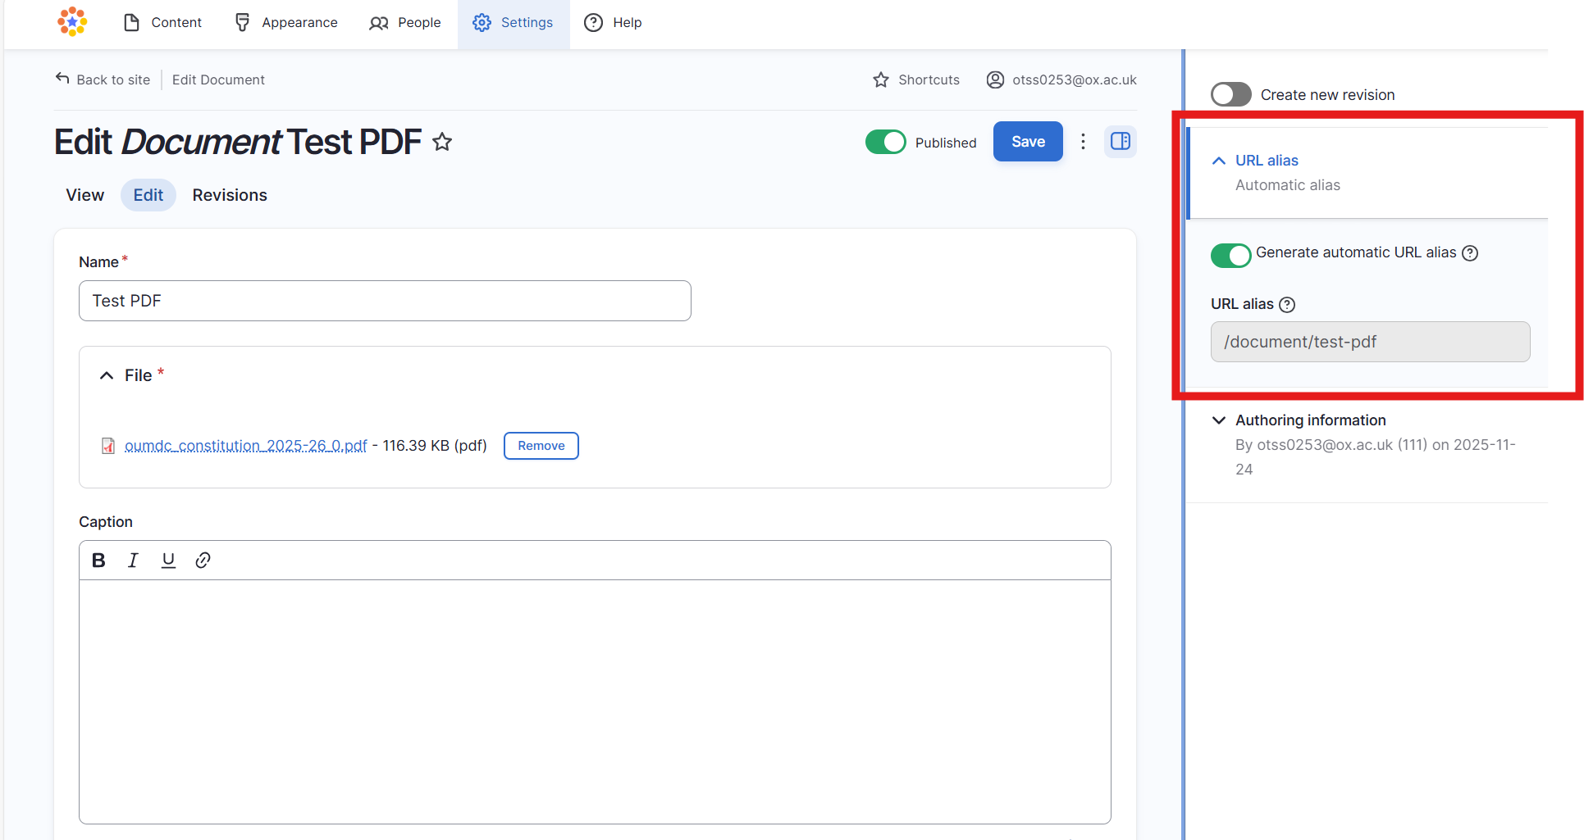This screenshot has width=1584, height=840.
Task: Enable Create new revision switch
Action: (x=1230, y=95)
